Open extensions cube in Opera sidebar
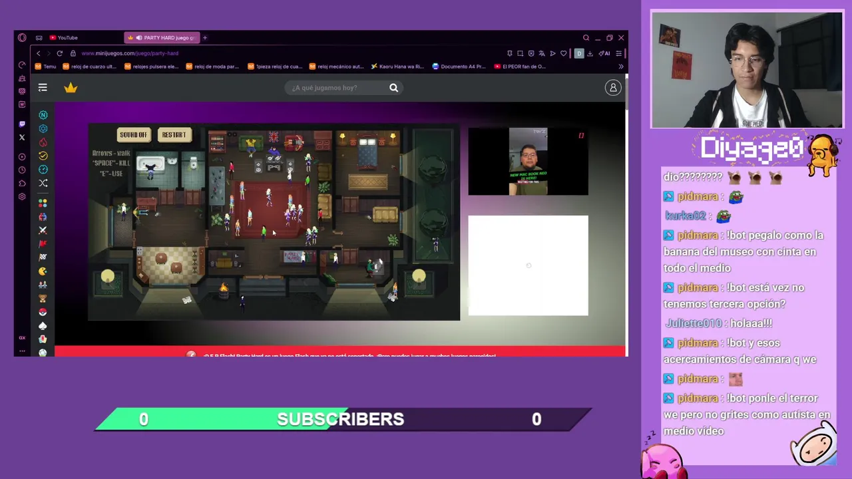Screen dimensions: 852x479 [x=22, y=184]
